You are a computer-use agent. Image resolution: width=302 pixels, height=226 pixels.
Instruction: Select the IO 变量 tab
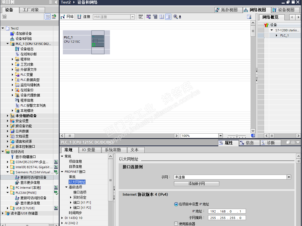click(x=90, y=150)
